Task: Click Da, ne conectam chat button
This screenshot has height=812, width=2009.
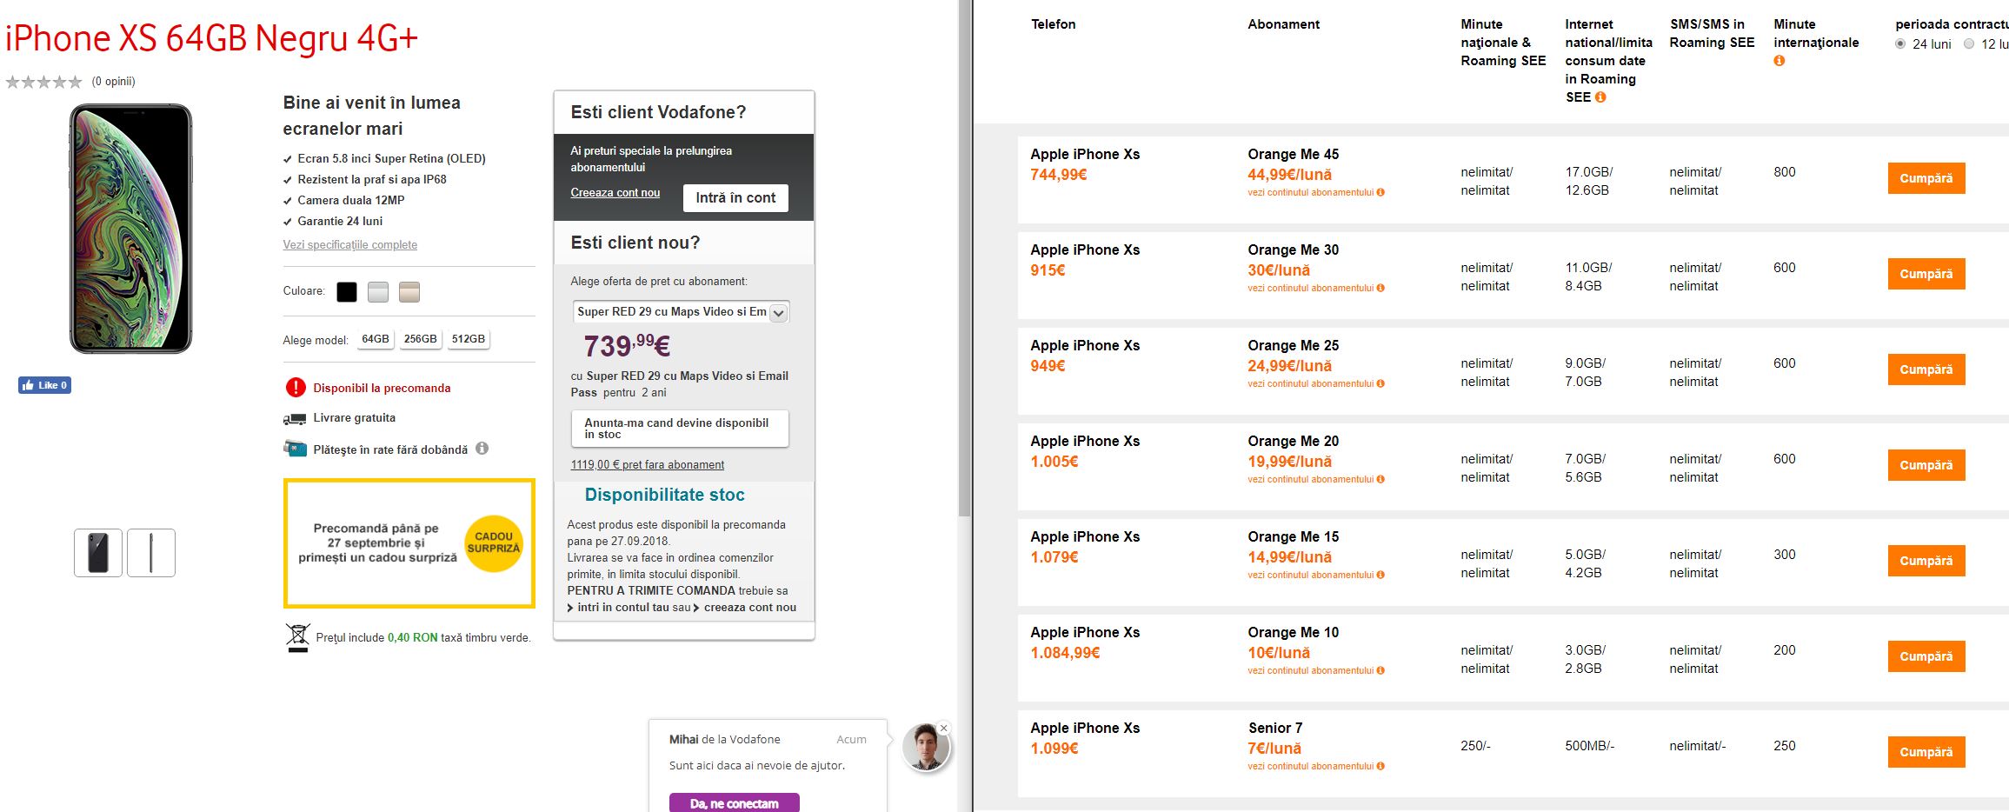Action: pos(735,803)
